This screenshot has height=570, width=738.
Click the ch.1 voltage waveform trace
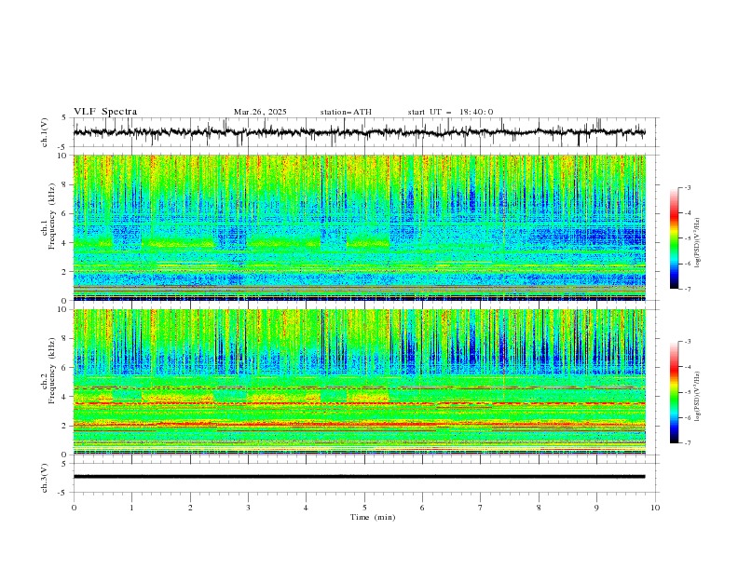click(x=359, y=132)
